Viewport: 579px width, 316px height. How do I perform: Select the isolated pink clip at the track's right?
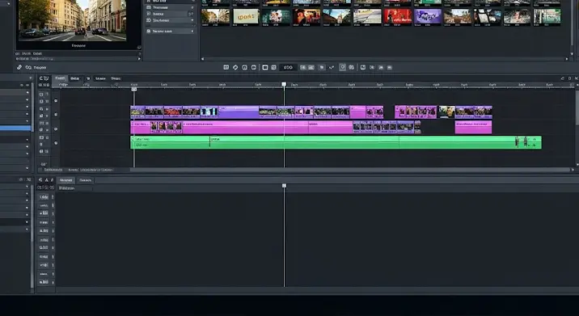tap(473, 128)
